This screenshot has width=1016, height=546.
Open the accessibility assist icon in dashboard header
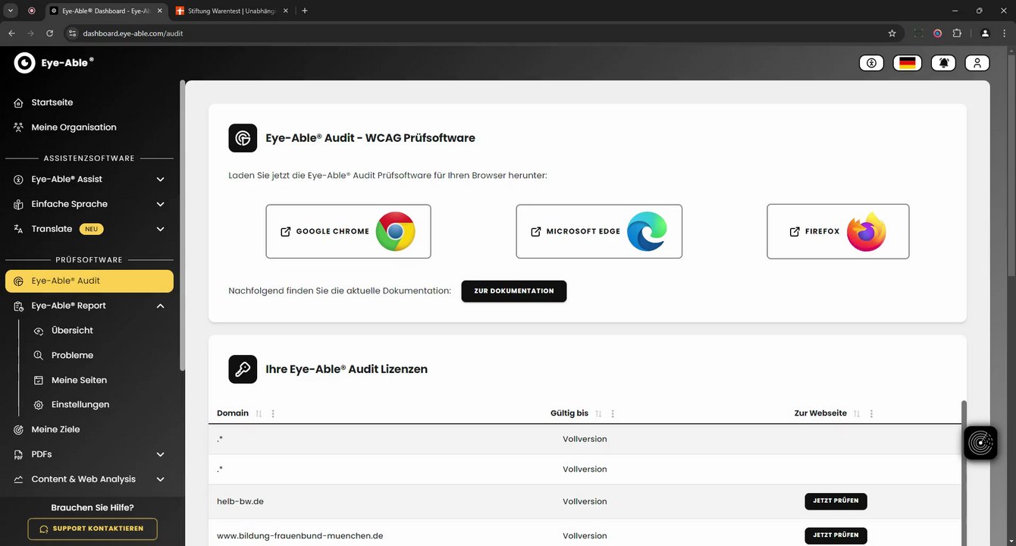[x=871, y=63]
